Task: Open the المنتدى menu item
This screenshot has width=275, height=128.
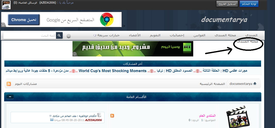Action: [251, 35]
